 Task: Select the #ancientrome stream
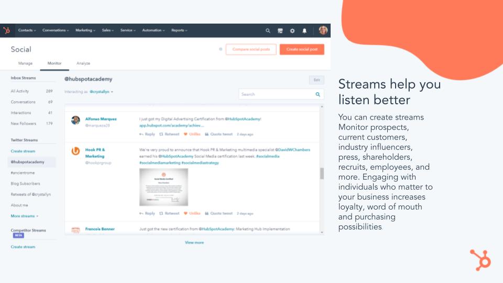pos(23,173)
